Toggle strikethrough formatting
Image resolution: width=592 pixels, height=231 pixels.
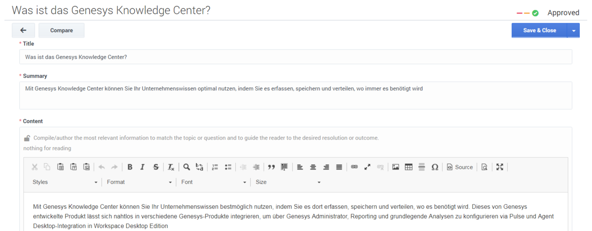click(156, 167)
